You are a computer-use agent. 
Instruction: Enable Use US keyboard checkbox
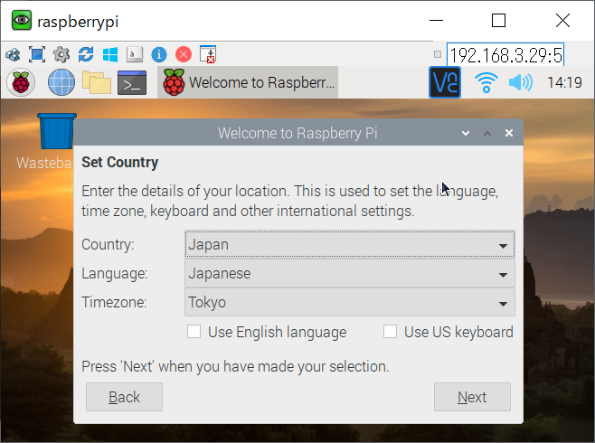(390, 332)
